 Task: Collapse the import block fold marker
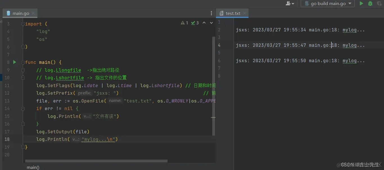tap(23, 24)
